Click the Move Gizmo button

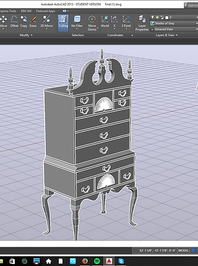coord(92,23)
